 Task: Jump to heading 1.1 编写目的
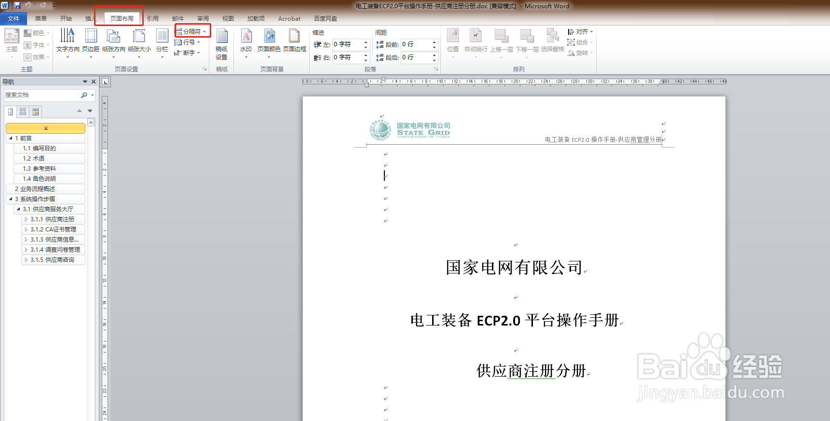pyautogui.click(x=50, y=149)
